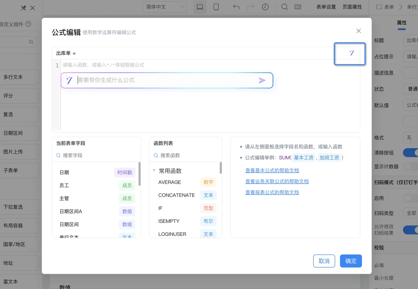Click the 富文本 component in the left panel
The width and height of the screenshot is (418, 289).
point(19,282)
